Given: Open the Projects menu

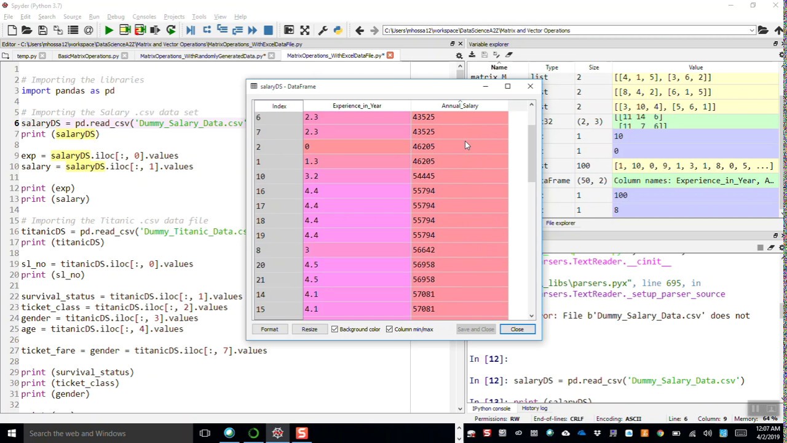Looking at the screenshot, I should pos(174,17).
